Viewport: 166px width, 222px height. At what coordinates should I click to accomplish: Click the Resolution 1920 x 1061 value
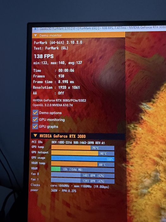69,87
